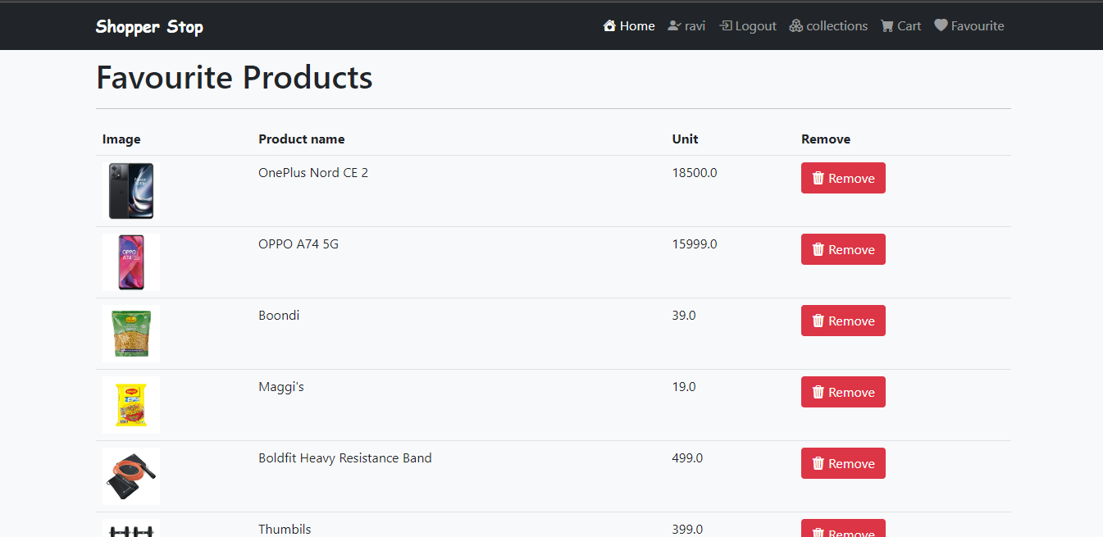Remove OPPO A74 5G from favourites

coord(843,249)
